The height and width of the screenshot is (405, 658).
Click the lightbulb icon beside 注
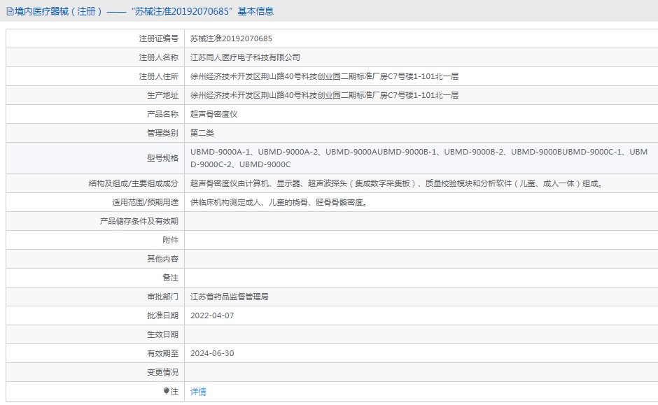coord(166,391)
